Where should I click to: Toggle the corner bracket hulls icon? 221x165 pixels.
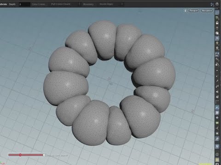217,102
